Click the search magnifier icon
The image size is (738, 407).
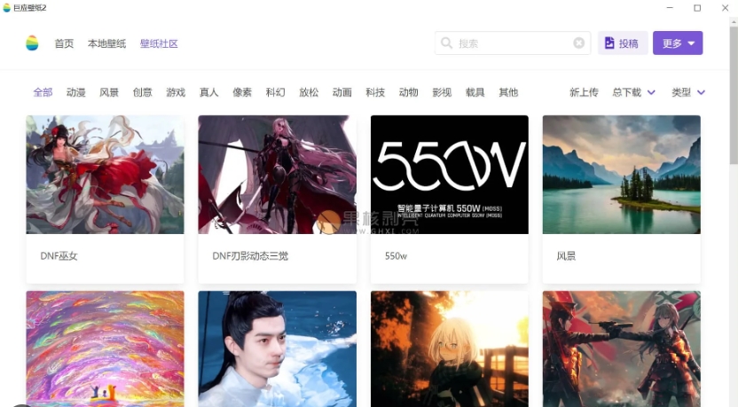coord(447,43)
